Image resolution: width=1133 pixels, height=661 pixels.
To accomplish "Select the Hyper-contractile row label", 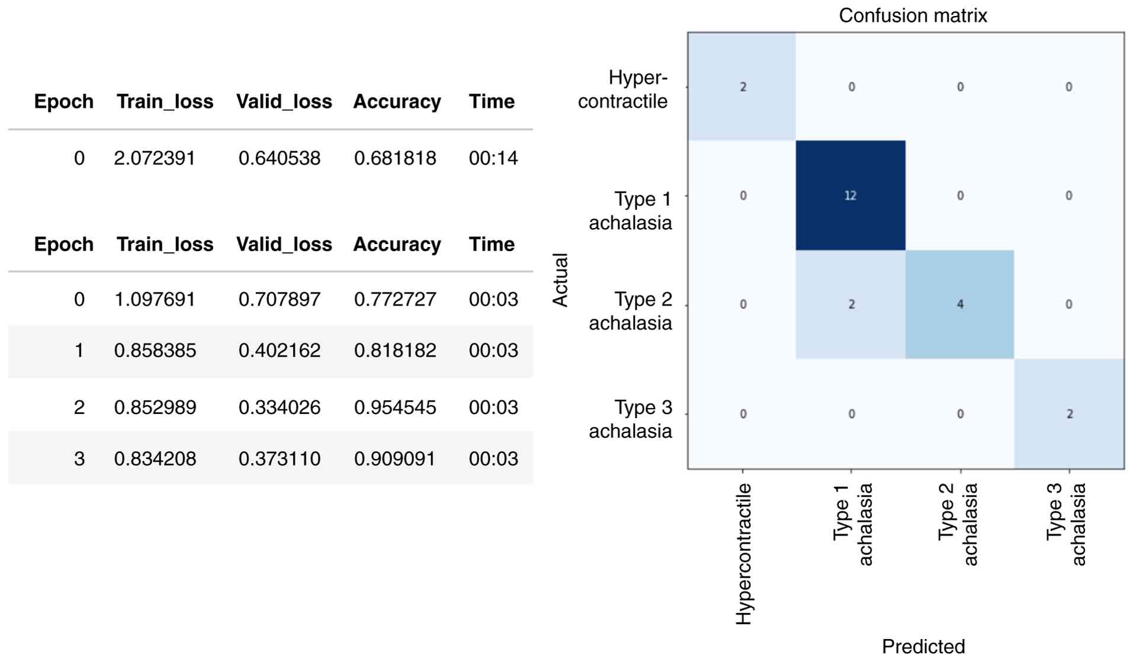I will point(622,89).
